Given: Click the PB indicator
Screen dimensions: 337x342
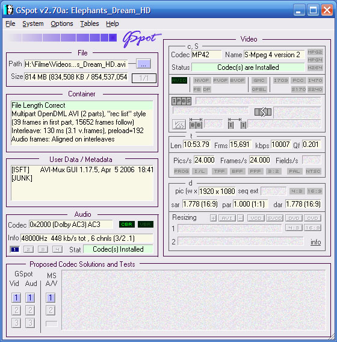Looking at the screenshot, I should [197, 89].
